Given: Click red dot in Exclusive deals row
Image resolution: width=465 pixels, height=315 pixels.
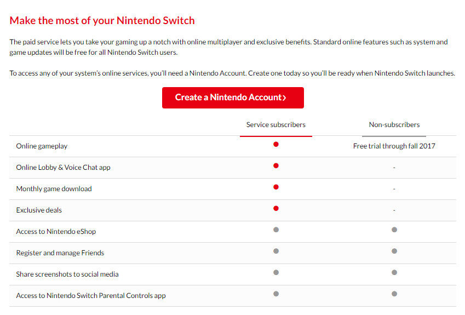Looking at the screenshot, I should pos(276,208).
